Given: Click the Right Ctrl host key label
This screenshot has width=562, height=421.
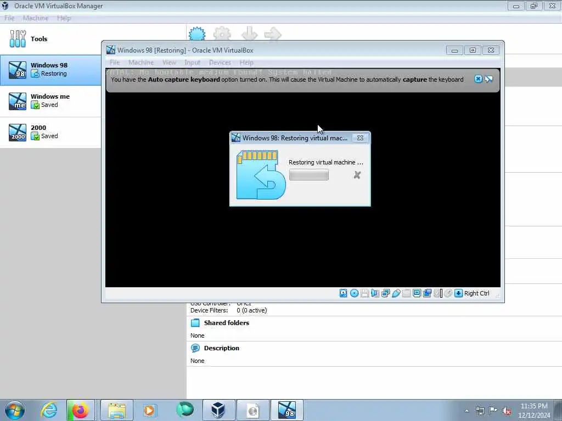Looking at the screenshot, I should pos(477,293).
